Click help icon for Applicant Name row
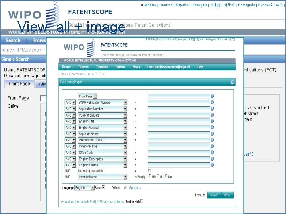 [212, 134]
